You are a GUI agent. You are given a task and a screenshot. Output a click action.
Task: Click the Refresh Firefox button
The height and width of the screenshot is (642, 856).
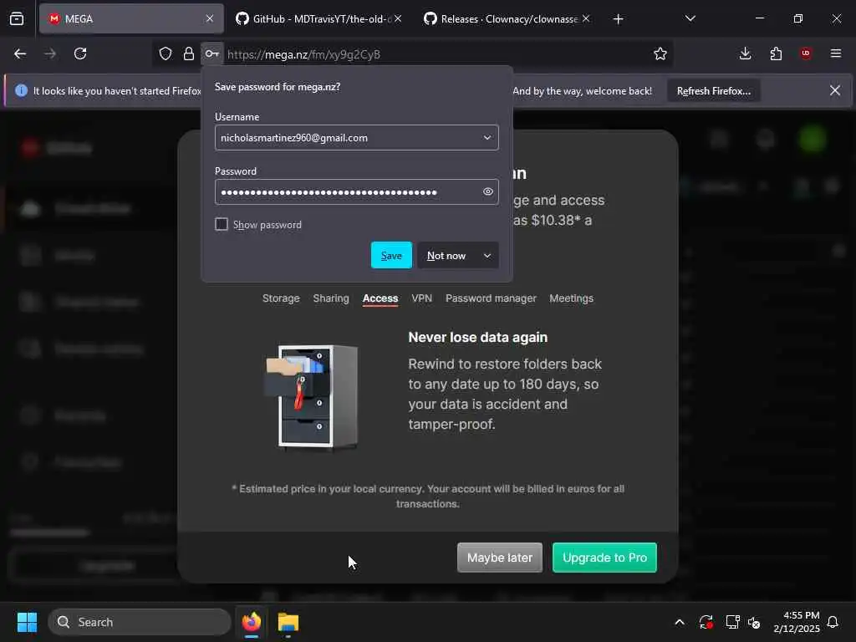click(x=714, y=91)
